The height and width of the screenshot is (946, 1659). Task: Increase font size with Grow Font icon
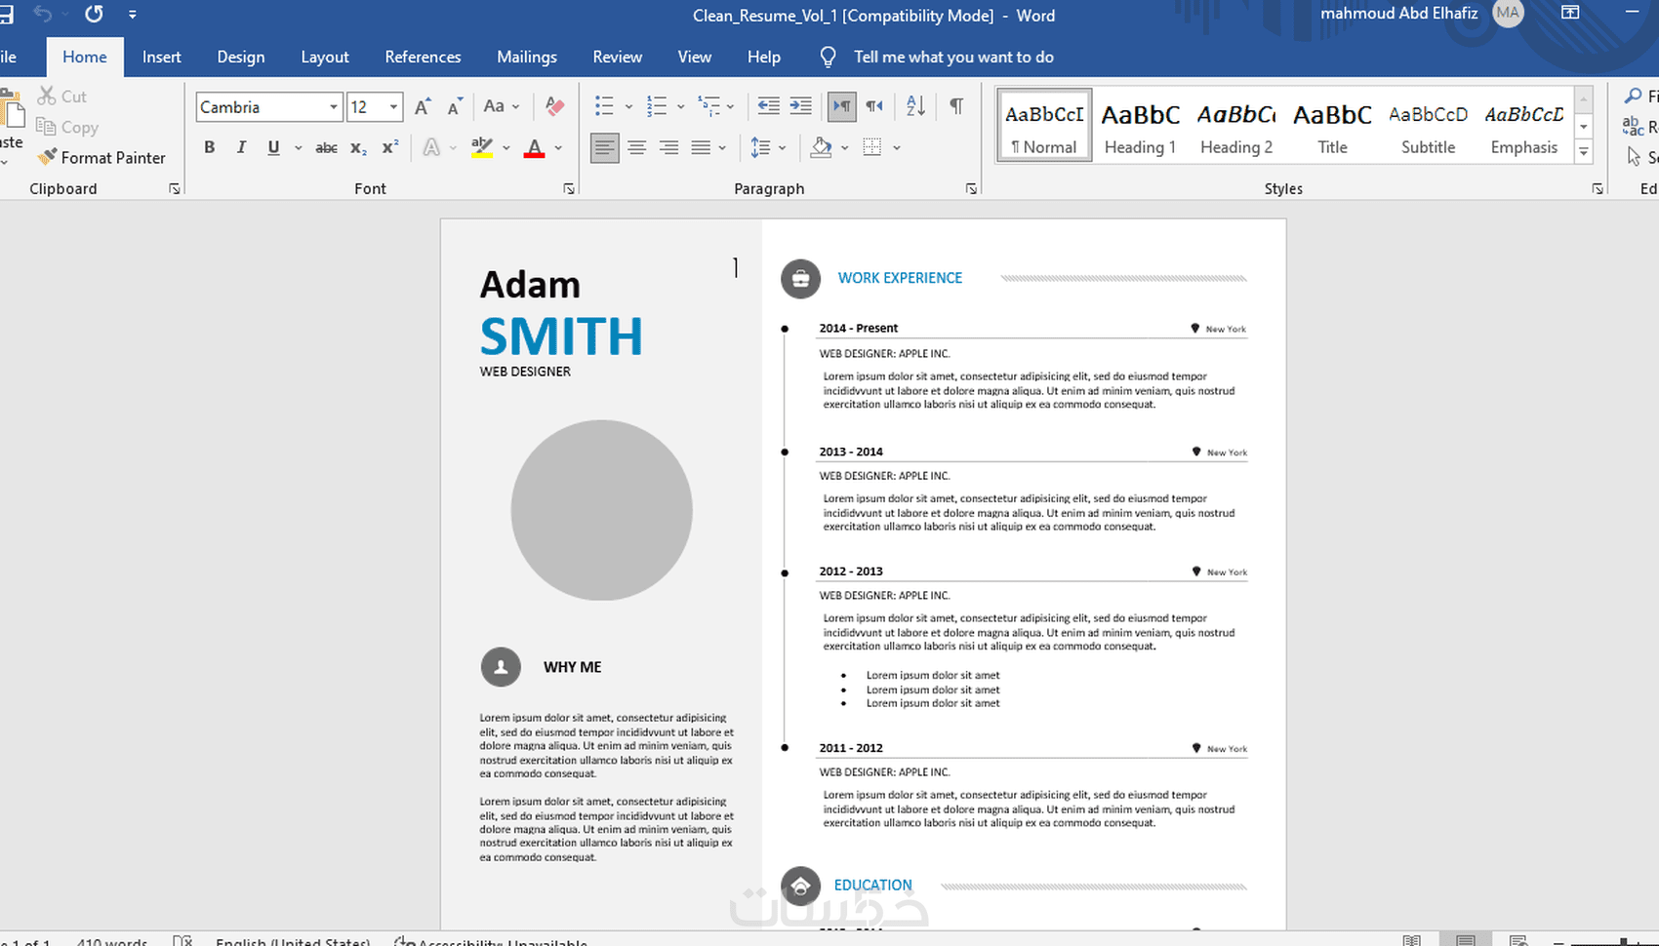click(422, 107)
